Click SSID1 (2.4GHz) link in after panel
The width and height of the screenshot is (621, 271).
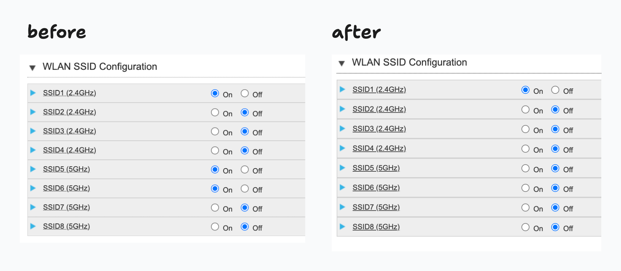tap(379, 90)
